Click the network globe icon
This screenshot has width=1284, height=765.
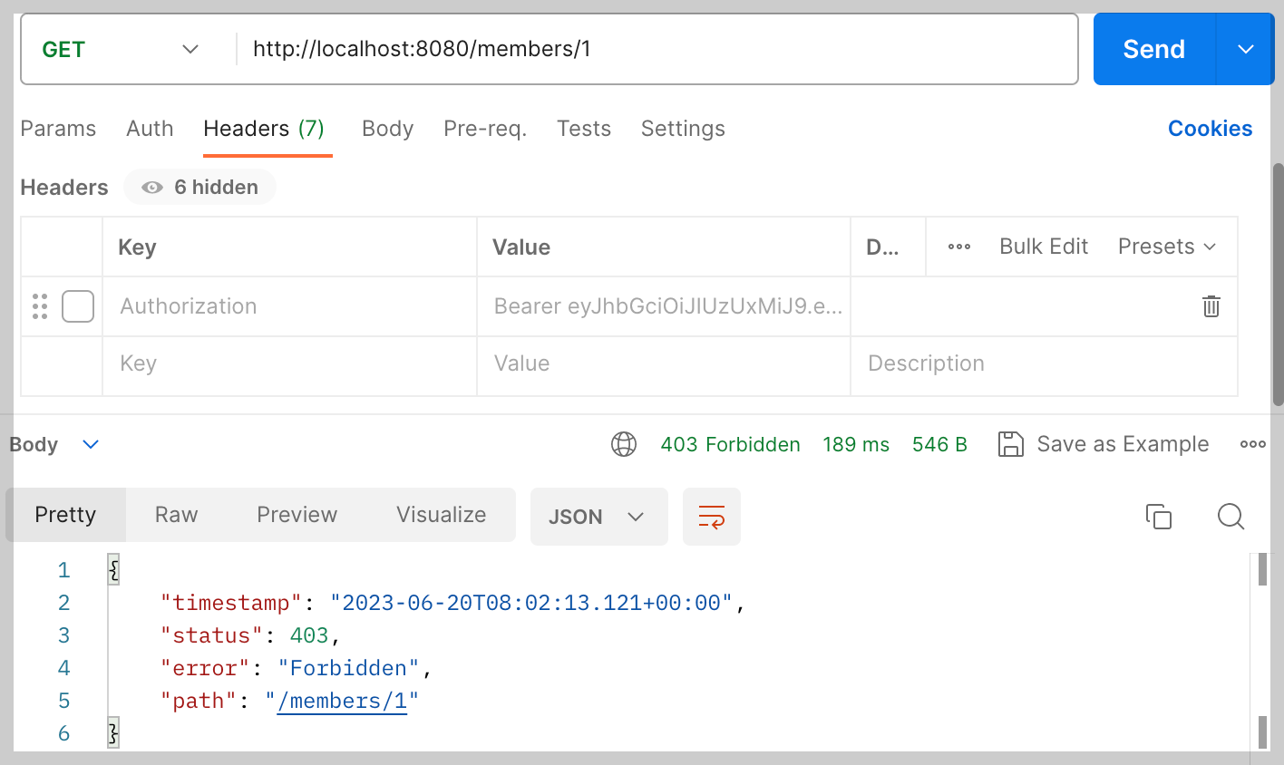(624, 444)
